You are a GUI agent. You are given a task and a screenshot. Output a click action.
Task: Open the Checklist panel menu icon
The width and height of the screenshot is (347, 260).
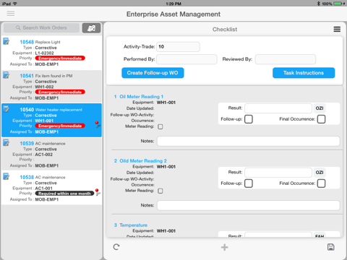337,30
